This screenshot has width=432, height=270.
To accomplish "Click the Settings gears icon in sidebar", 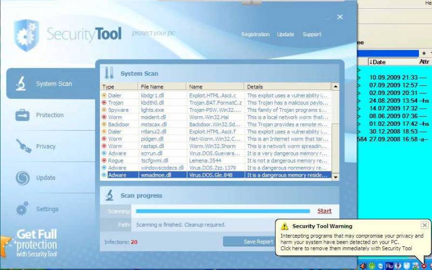I will 22,209.
